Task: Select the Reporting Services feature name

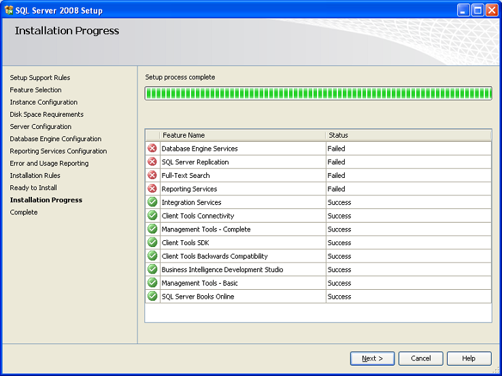Action: tap(189, 189)
